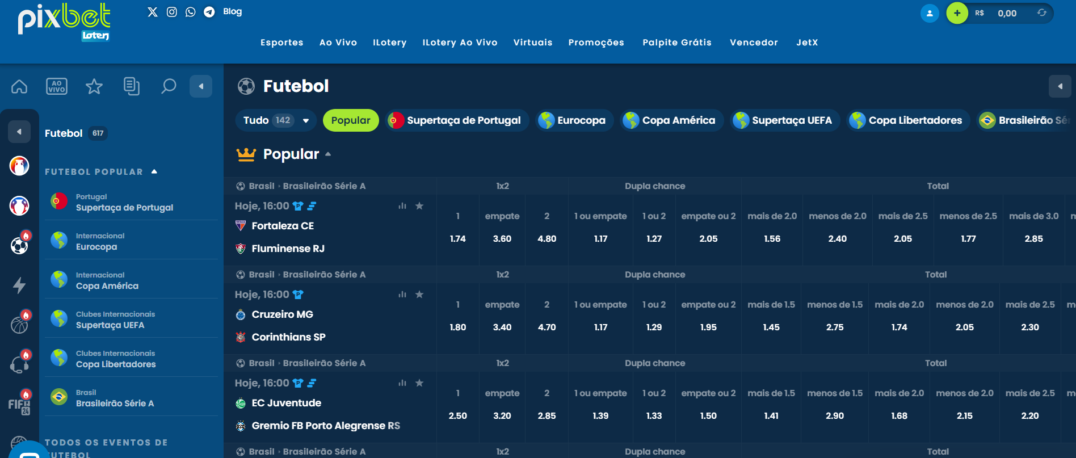Image resolution: width=1076 pixels, height=458 pixels.
Task: Add EC Juventude match to favorites
Action: [419, 383]
